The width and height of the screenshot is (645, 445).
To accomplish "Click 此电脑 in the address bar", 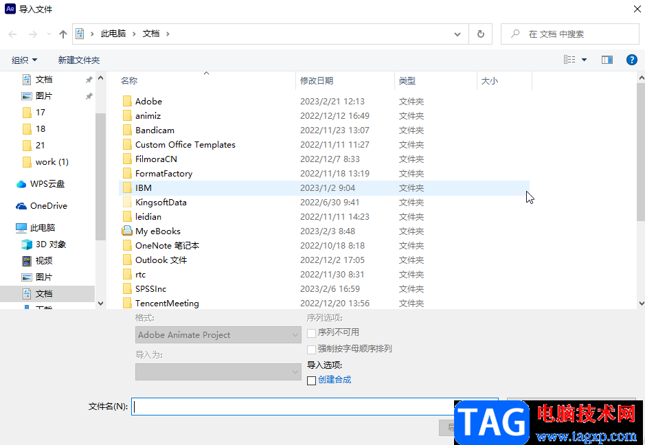I will 113,34.
